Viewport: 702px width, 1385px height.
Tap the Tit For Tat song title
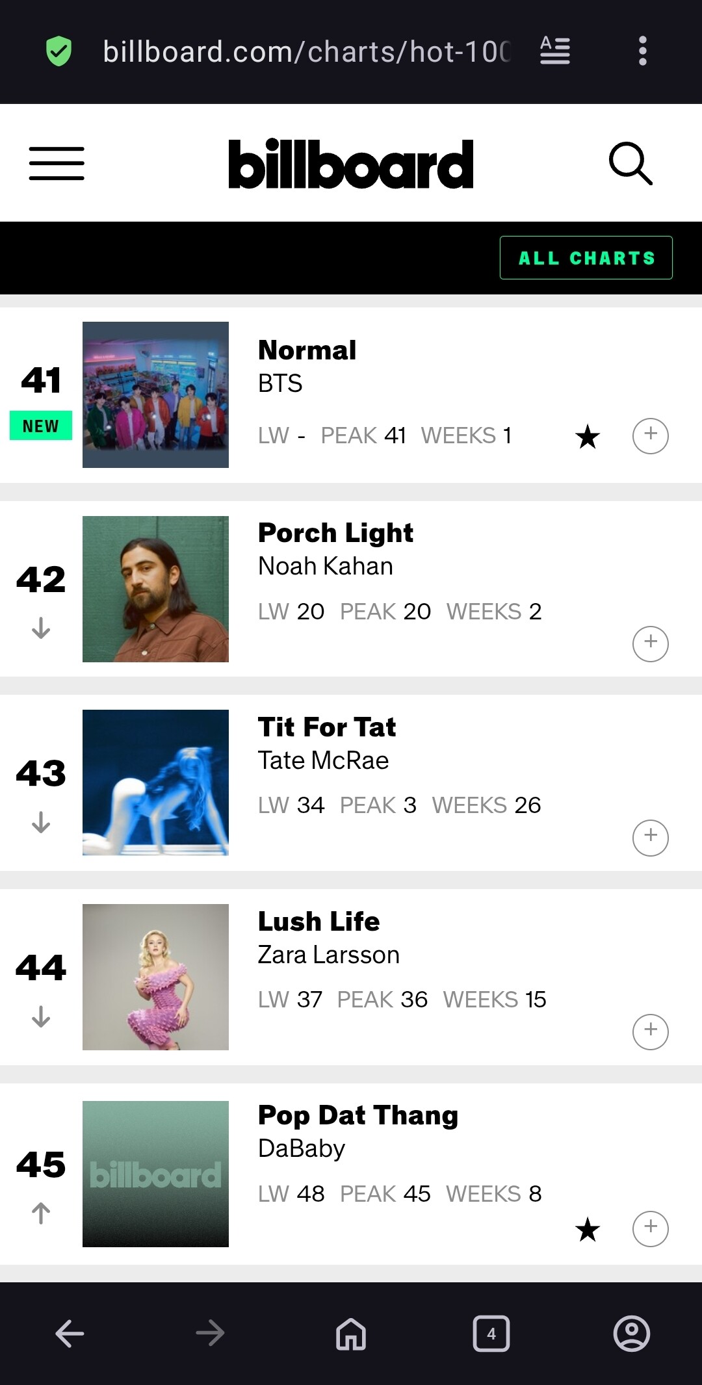coord(326,727)
